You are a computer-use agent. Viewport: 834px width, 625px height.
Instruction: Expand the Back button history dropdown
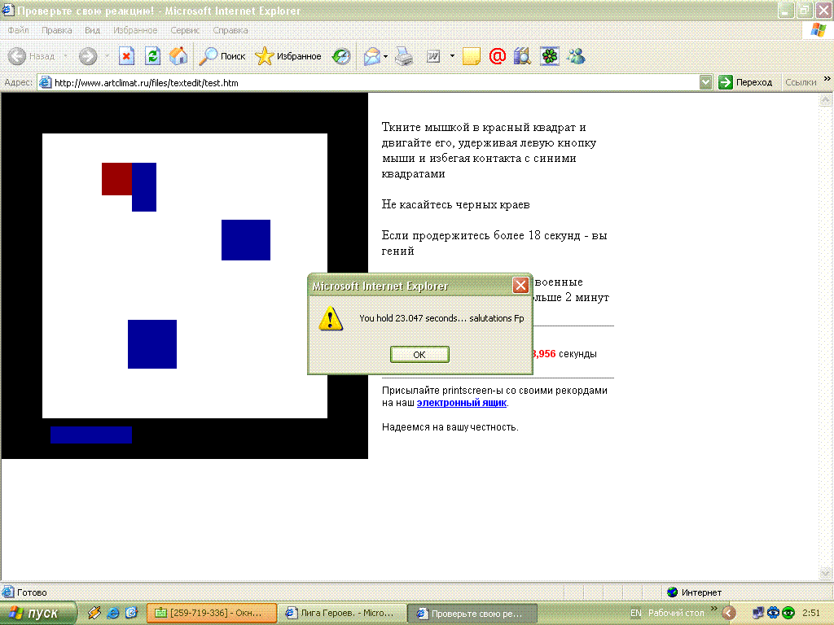pyautogui.click(x=65, y=56)
